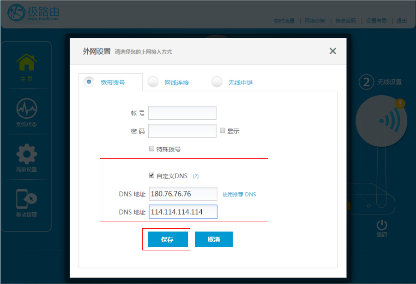Select the 网线连接 radio option
The image size is (416, 284).
pyautogui.click(x=153, y=81)
